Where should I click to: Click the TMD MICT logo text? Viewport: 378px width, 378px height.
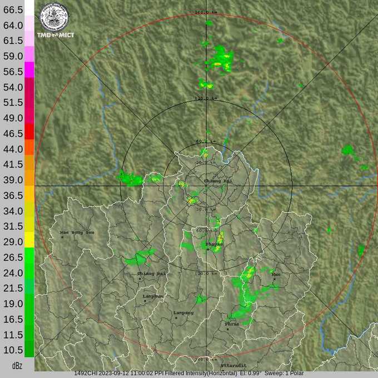click(x=56, y=35)
